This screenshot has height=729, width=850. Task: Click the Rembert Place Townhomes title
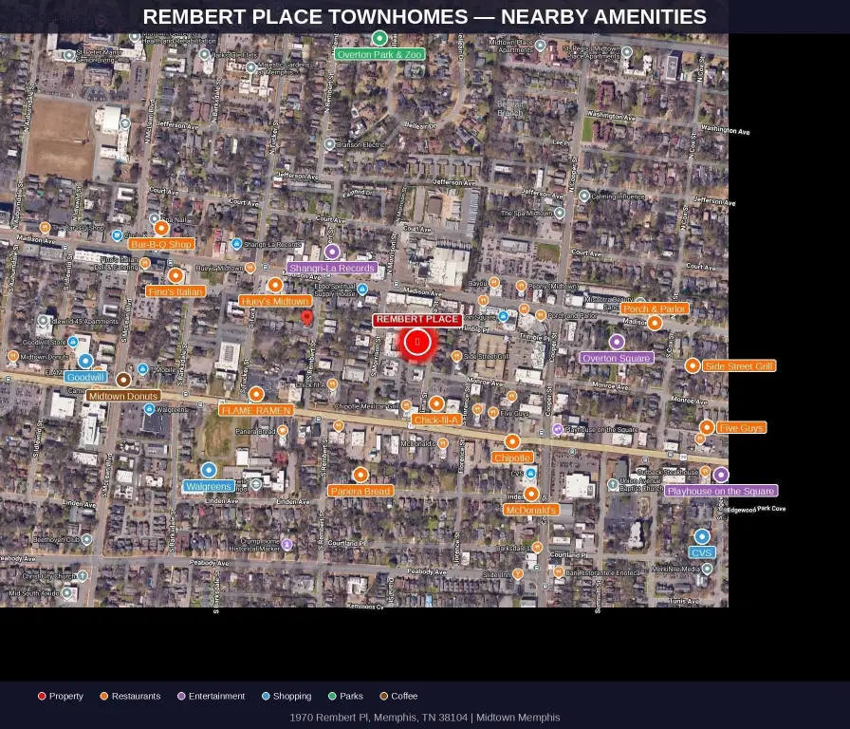coord(424,17)
